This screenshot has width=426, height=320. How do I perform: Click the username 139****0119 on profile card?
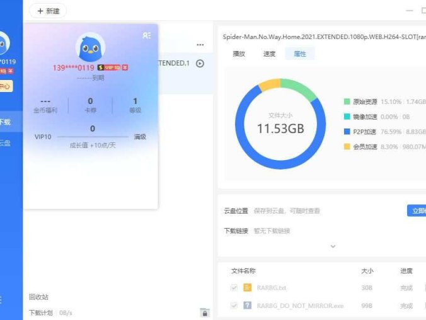[x=73, y=67]
